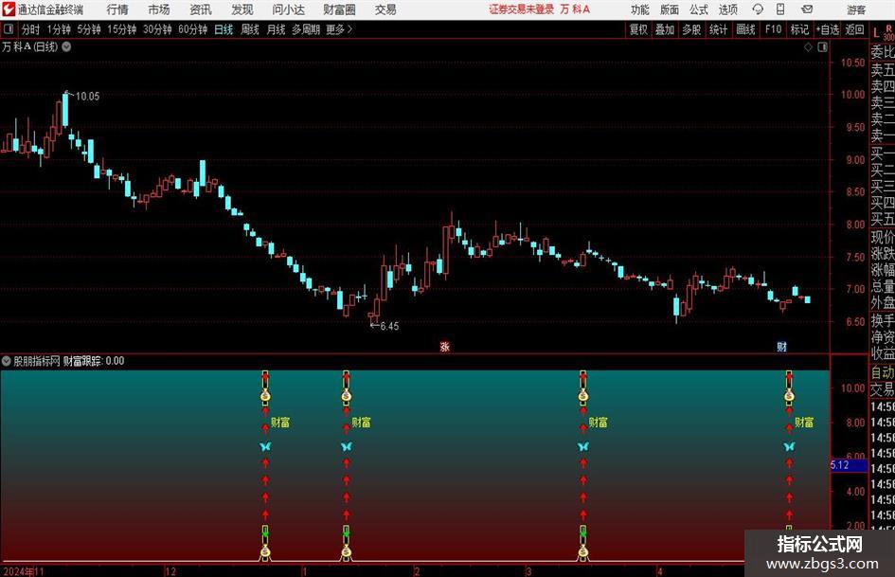Expand the 更多 periods dropdown
This screenshot has height=577, width=895.
(339, 29)
